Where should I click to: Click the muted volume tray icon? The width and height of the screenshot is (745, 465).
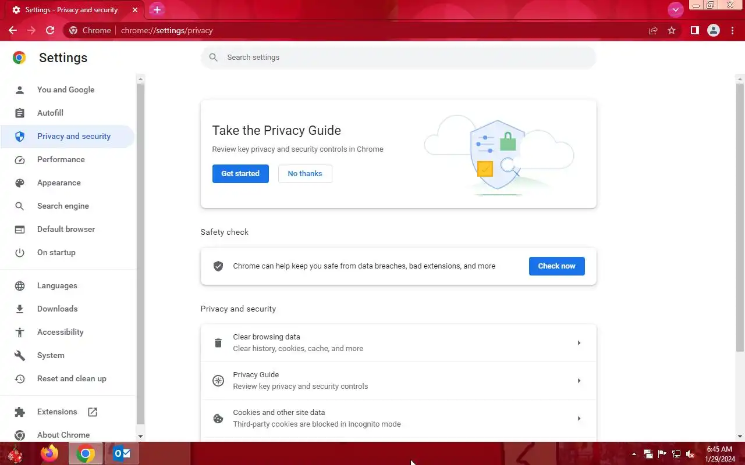pyautogui.click(x=690, y=454)
